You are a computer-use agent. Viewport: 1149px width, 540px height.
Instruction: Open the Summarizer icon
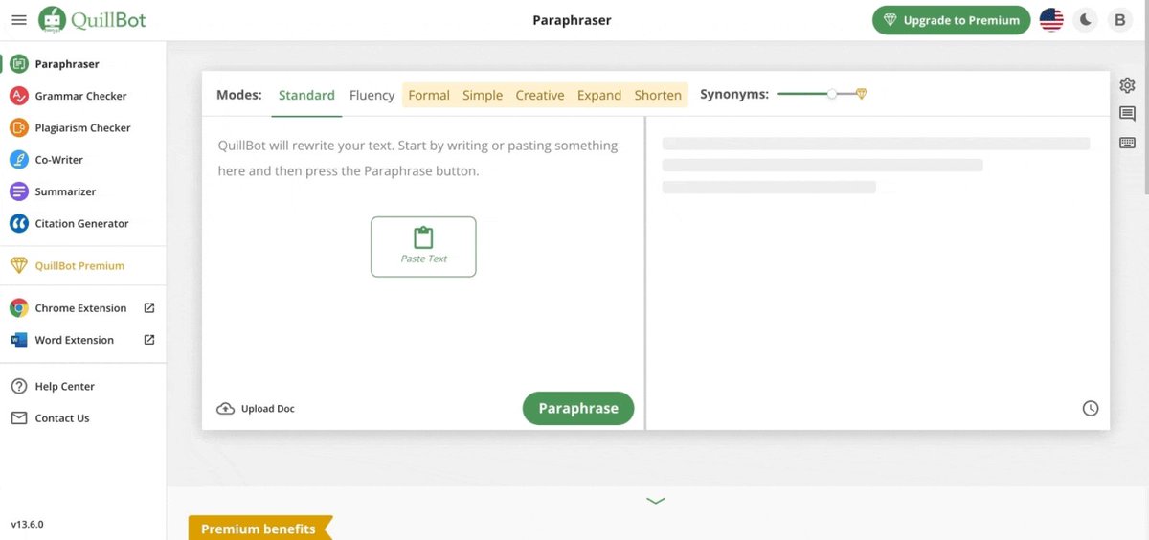[x=18, y=191]
